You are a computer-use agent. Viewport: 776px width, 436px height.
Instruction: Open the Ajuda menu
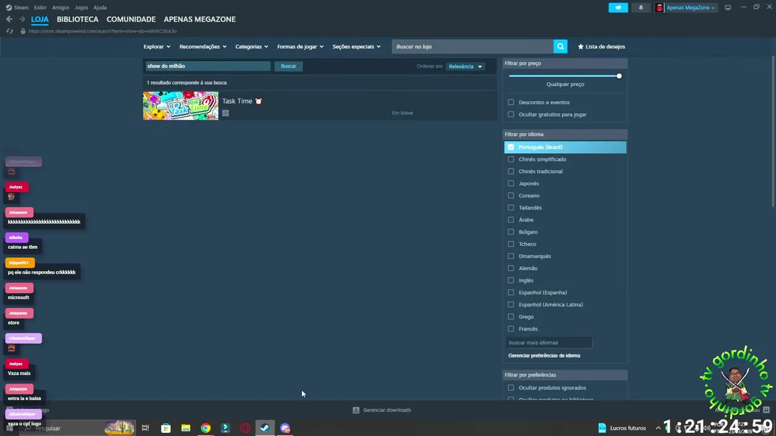coord(100,7)
